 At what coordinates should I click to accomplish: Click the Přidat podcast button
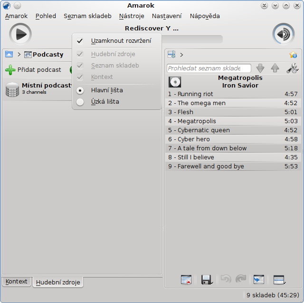pyautogui.click(x=33, y=69)
